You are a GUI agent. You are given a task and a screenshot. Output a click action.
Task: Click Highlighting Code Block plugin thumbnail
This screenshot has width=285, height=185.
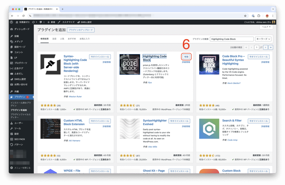click(130, 64)
